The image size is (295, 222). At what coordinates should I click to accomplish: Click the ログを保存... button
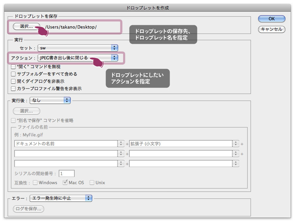29,209
